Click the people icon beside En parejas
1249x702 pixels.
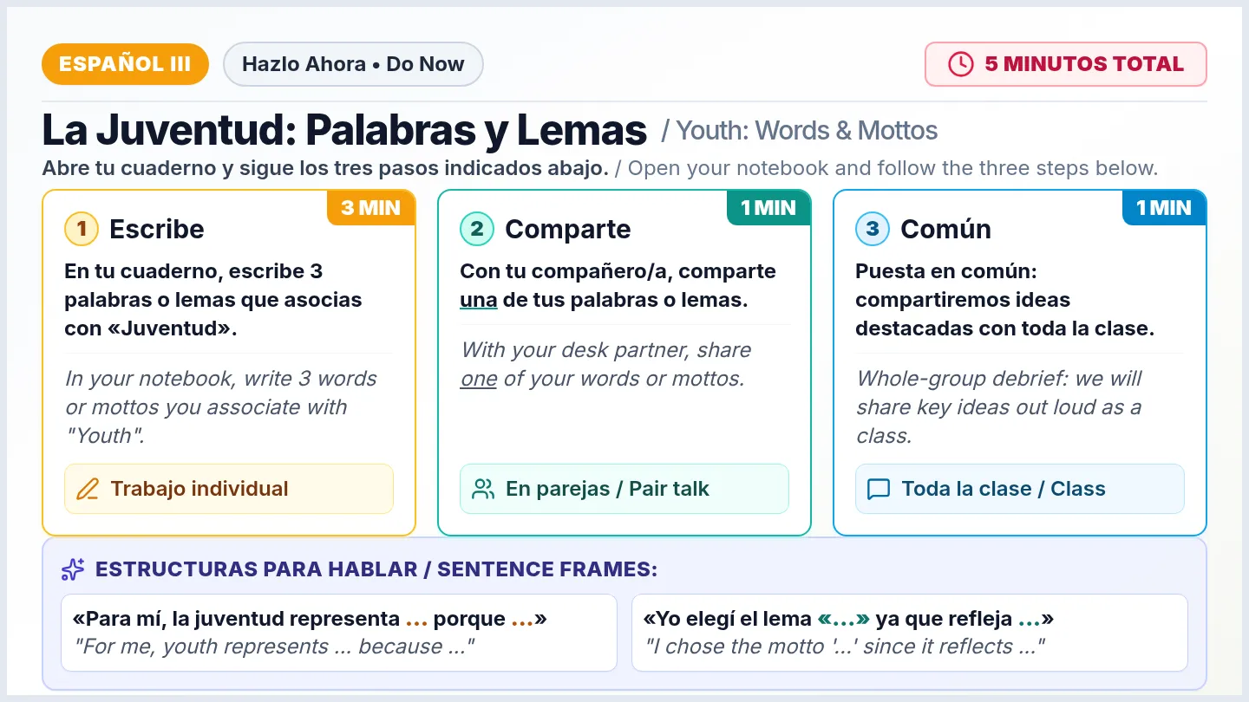[483, 489]
